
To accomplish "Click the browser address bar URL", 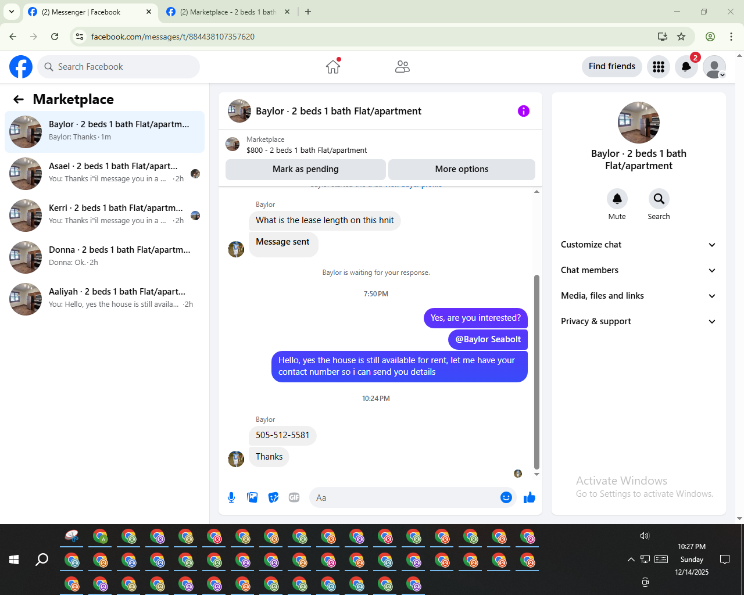I will click(173, 37).
